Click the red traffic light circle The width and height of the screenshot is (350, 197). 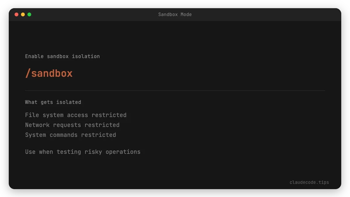click(x=17, y=14)
